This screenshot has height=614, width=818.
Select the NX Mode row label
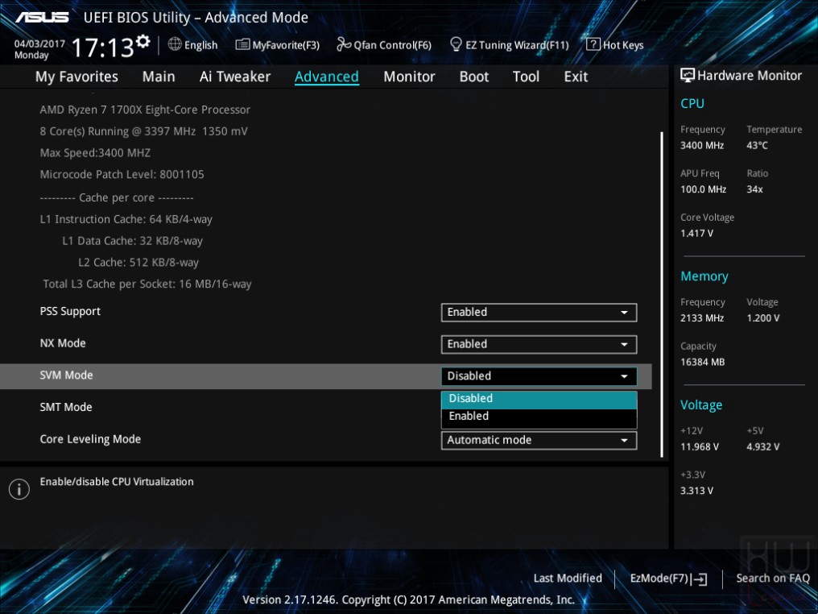point(63,343)
